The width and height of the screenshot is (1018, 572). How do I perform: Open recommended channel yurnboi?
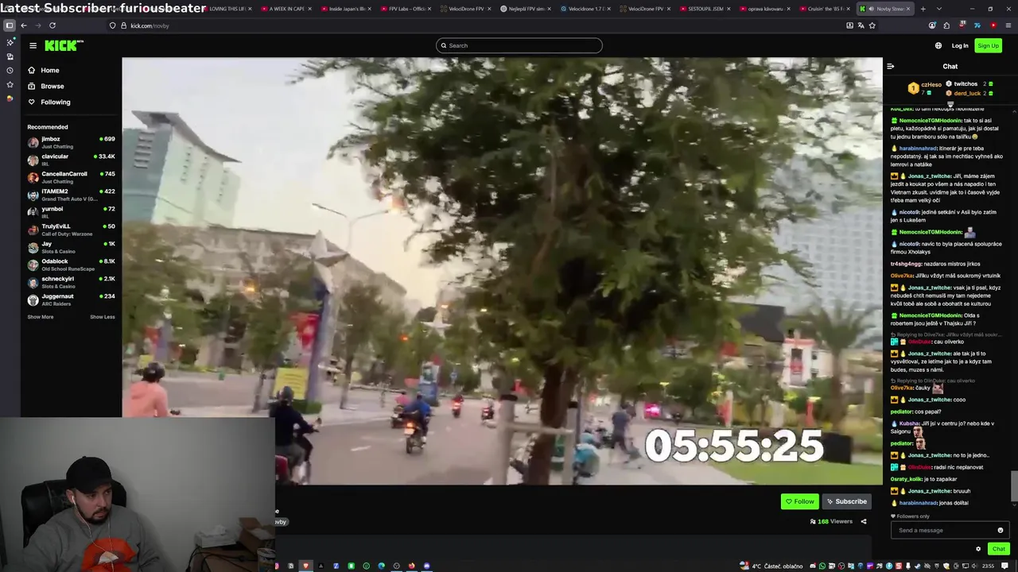point(71,212)
